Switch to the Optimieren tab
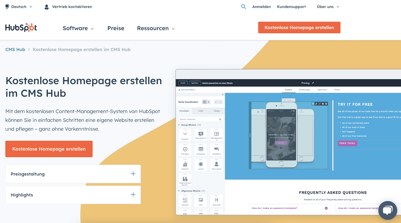 pos(322,90)
